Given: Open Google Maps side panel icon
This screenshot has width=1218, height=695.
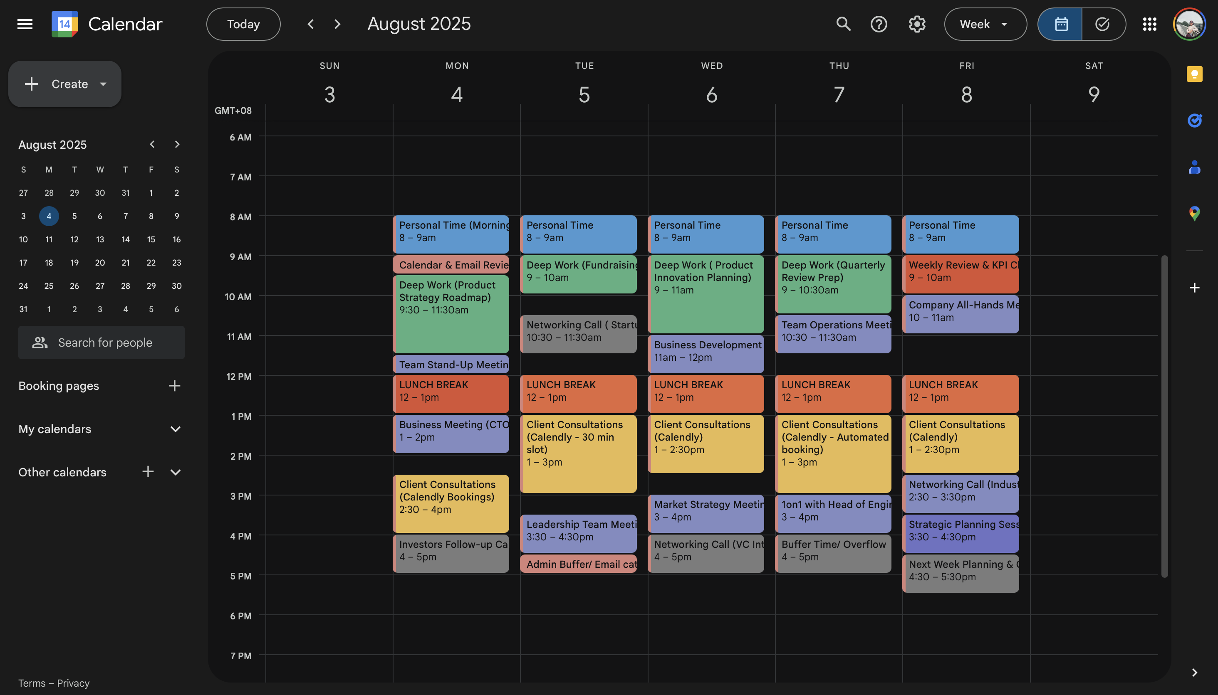Looking at the screenshot, I should pyautogui.click(x=1194, y=213).
